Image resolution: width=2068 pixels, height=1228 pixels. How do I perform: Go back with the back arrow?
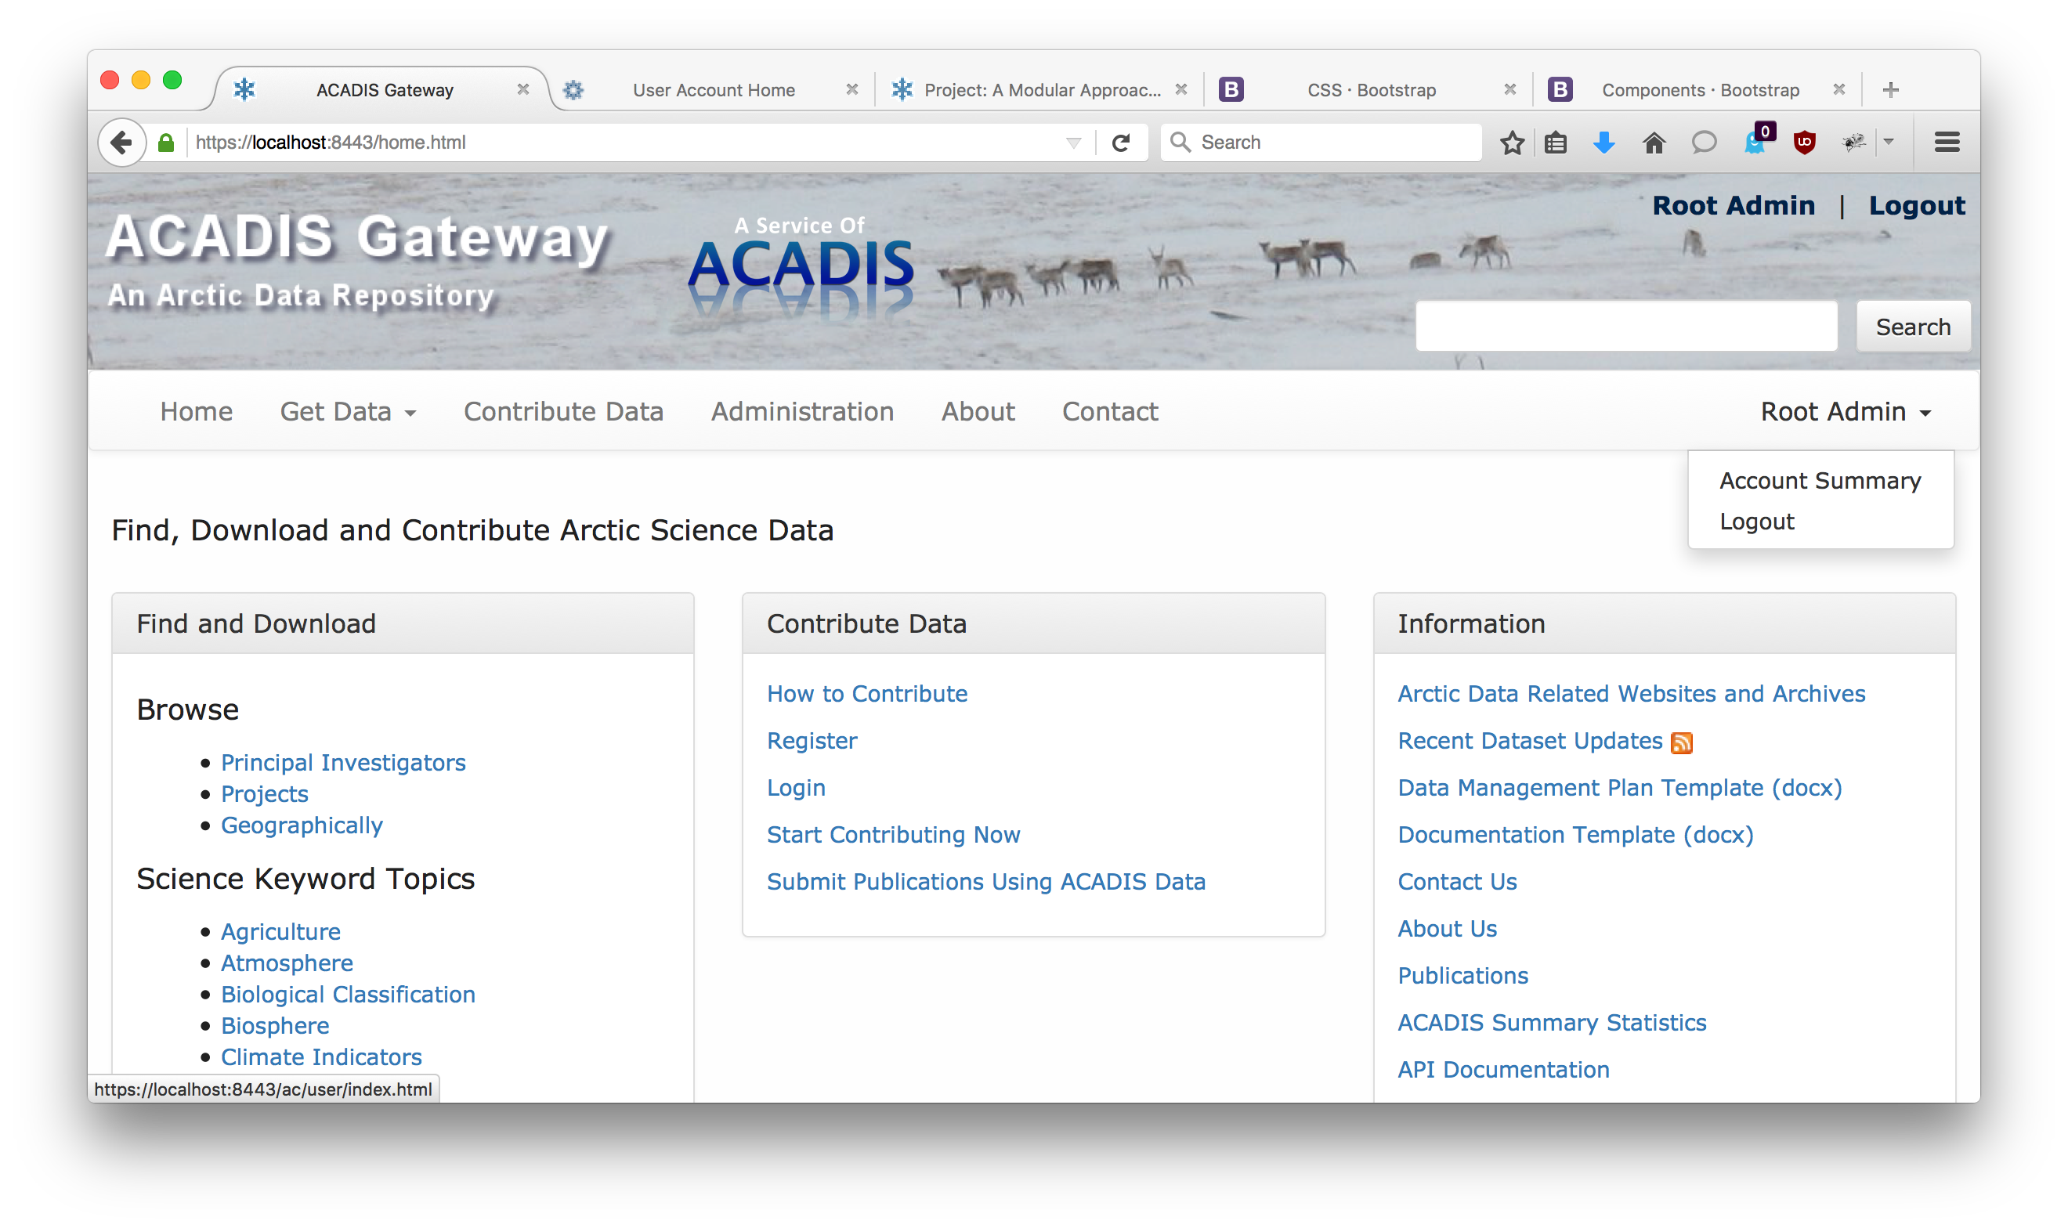(x=121, y=143)
